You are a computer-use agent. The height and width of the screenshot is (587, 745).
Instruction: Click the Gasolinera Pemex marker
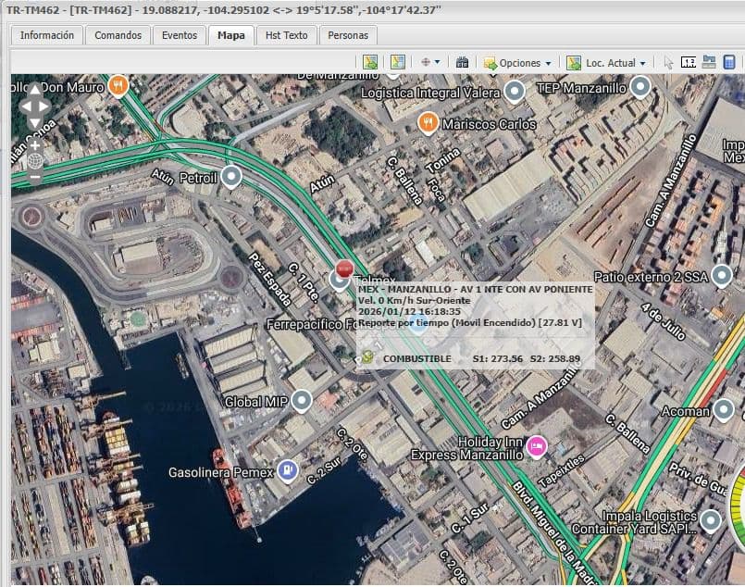click(x=288, y=471)
